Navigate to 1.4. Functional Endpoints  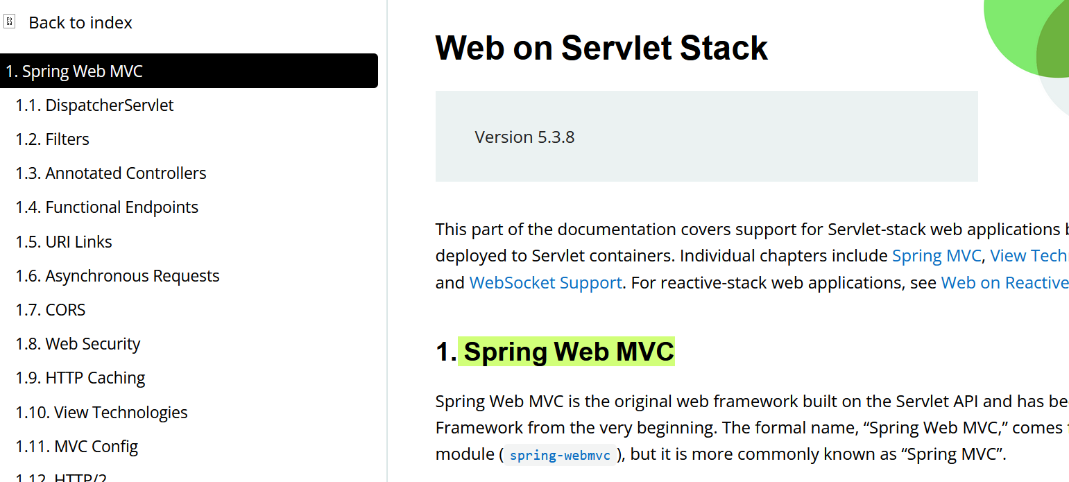pos(107,207)
